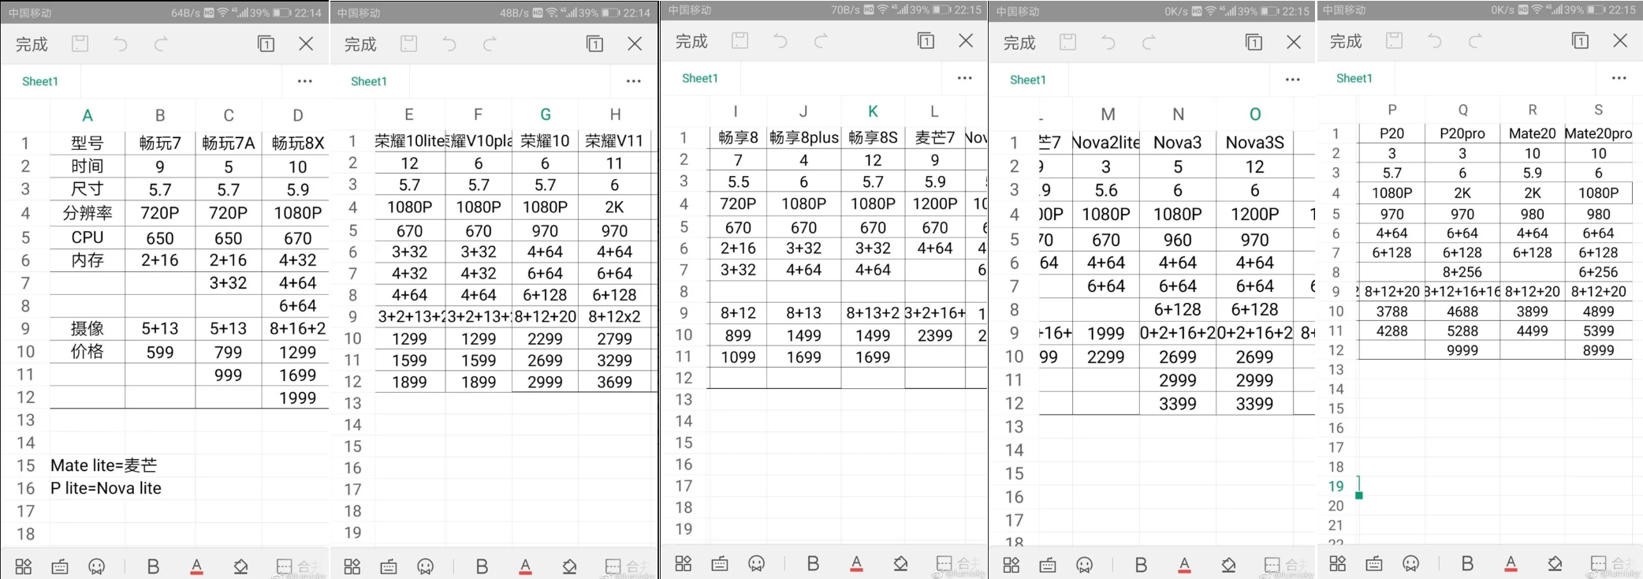This screenshot has height=579, width=1643.
Task: Select the 荣耀V11 cell
Action: point(615,141)
